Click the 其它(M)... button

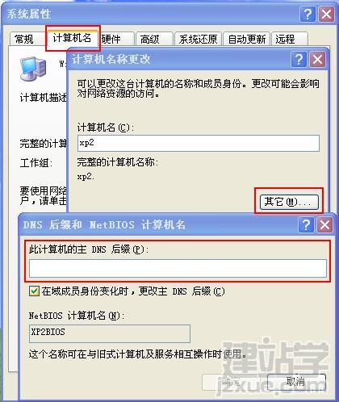click(x=289, y=202)
